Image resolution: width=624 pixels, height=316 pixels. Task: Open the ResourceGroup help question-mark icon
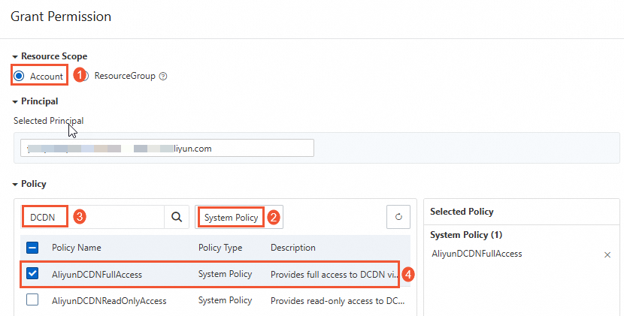[162, 77]
